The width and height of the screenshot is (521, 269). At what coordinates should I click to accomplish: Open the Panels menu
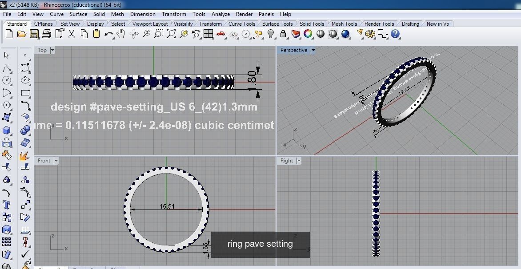pos(266,14)
